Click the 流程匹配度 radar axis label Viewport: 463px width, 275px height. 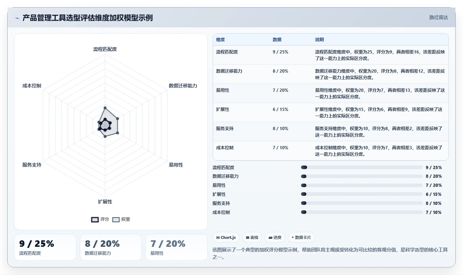pyautogui.click(x=105, y=49)
